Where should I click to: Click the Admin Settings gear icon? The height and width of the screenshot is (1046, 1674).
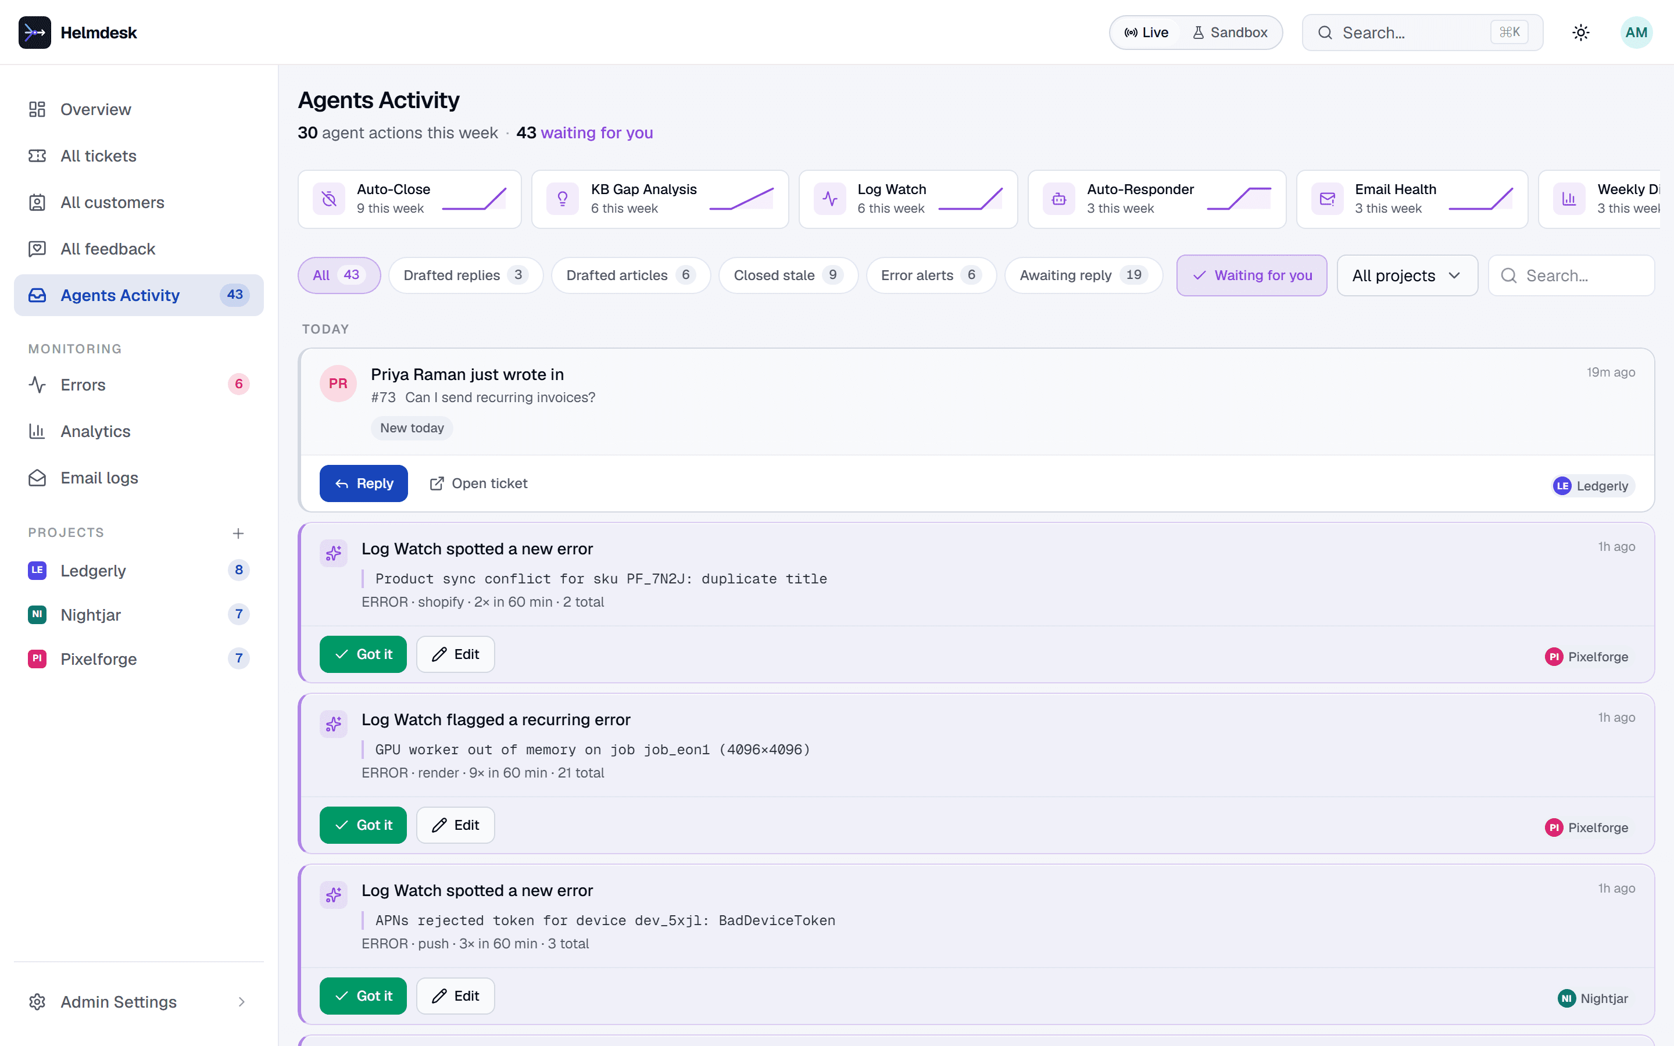pos(37,1002)
